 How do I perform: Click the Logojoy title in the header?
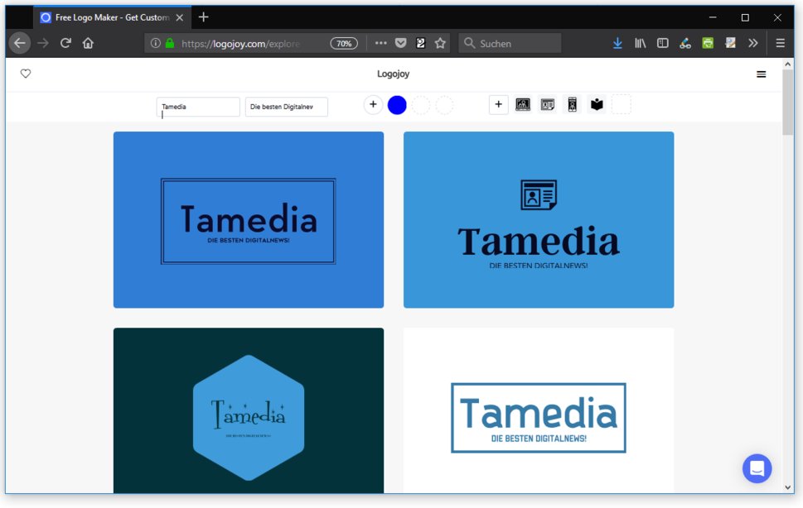click(x=394, y=74)
